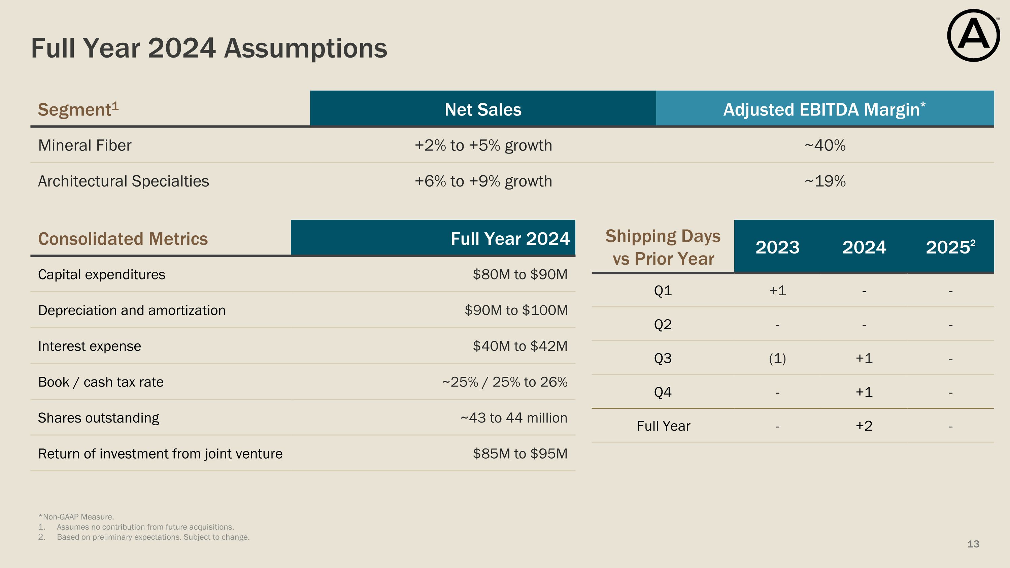
Task: Click the ~19% margin value
Action: tap(825, 181)
